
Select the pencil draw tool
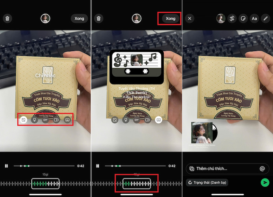[x=265, y=18]
